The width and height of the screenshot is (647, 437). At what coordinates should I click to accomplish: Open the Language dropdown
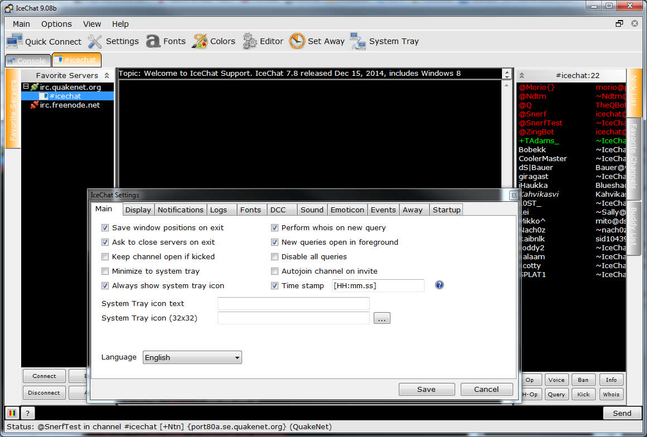click(192, 357)
